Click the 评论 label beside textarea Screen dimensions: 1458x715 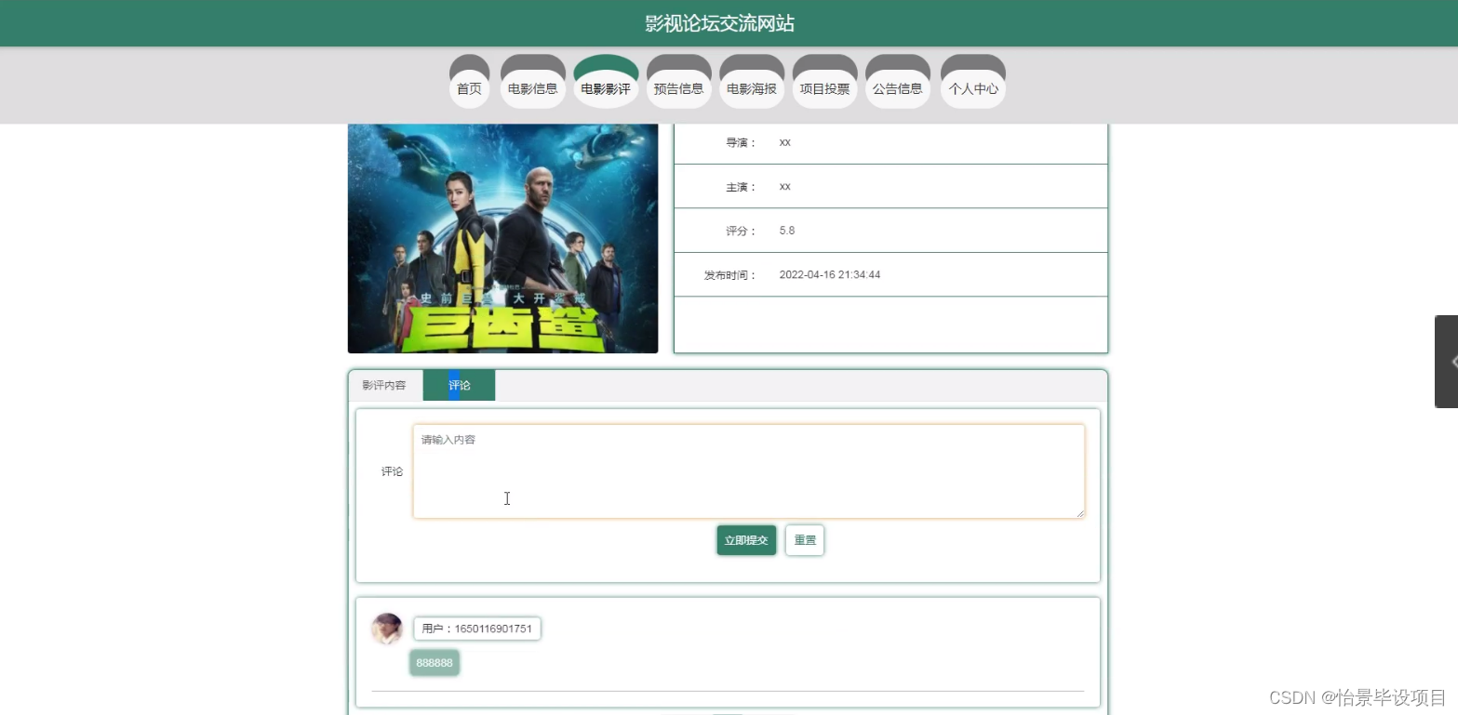[x=392, y=471]
